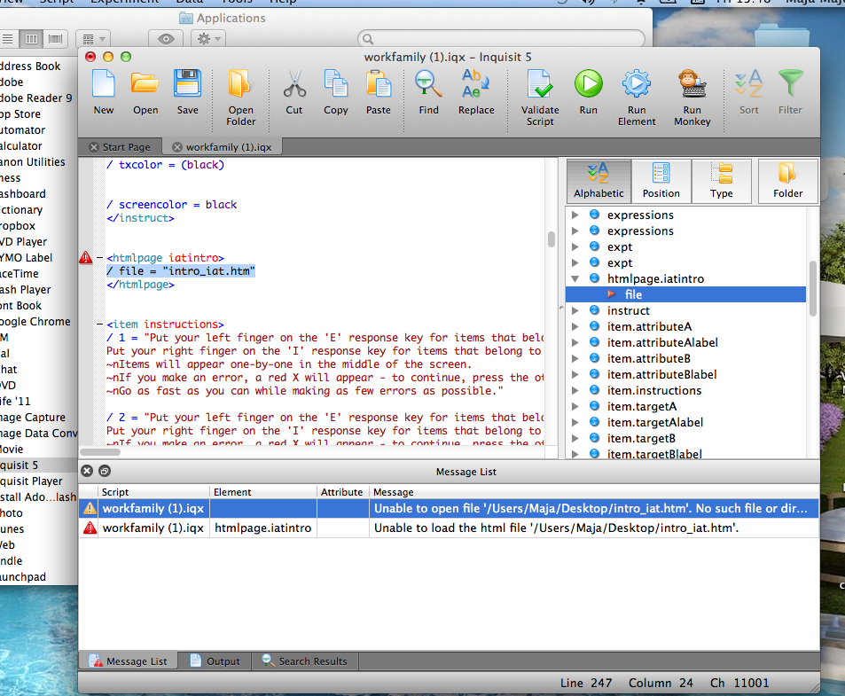Image resolution: width=845 pixels, height=696 pixels.
Task: Validate Script using checkmark icon
Action: [540, 98]
